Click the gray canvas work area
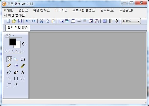 [x=88, y=65]
